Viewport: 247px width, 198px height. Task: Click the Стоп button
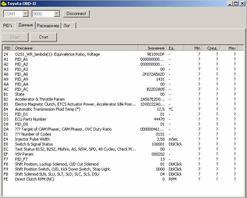(43, 37)
